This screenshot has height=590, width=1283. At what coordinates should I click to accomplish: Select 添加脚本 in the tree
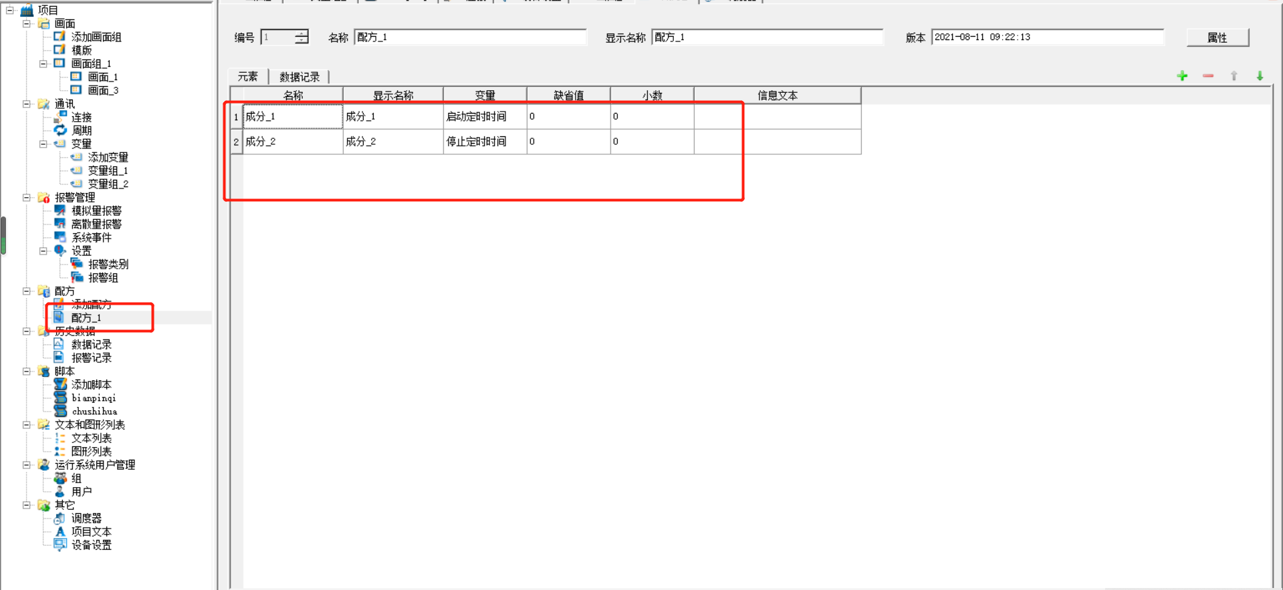pyautogui.click(x=92, y=384)
